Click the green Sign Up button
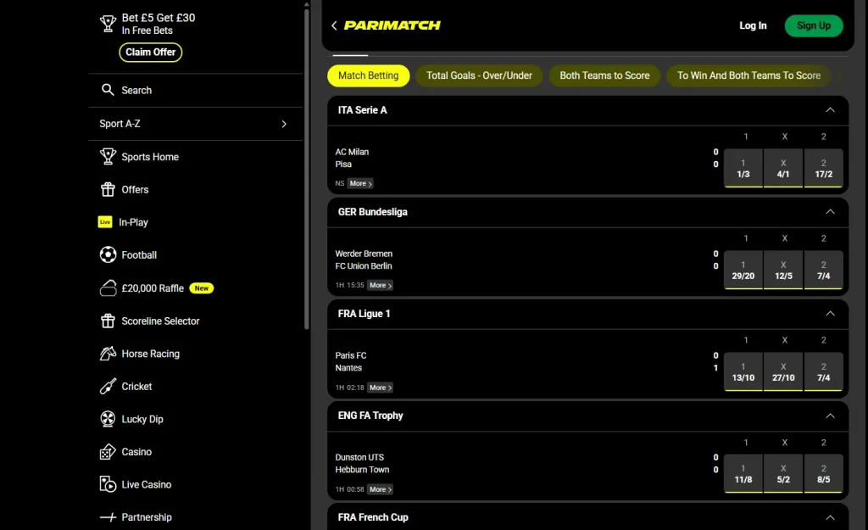 pos(813,25)
